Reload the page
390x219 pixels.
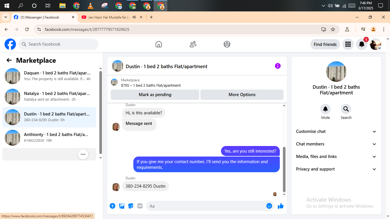coord(27,29)
